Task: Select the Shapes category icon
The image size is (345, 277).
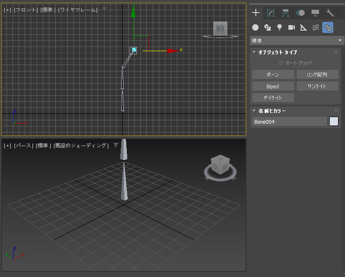Action: coord(267,27)
